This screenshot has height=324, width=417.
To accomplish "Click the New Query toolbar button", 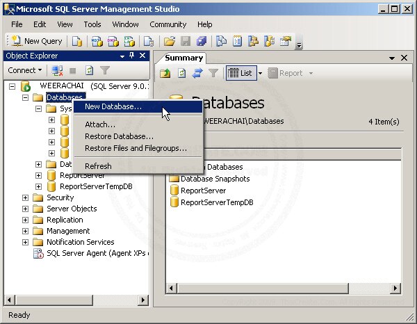I will point(37,41).
